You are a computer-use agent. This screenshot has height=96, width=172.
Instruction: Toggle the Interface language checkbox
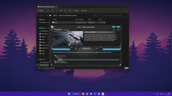tap(57, 57)
